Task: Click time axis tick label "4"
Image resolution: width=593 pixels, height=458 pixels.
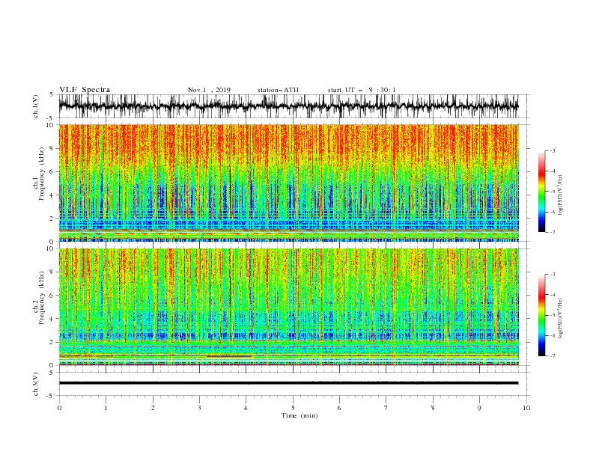Action: [x=246, y=408]
